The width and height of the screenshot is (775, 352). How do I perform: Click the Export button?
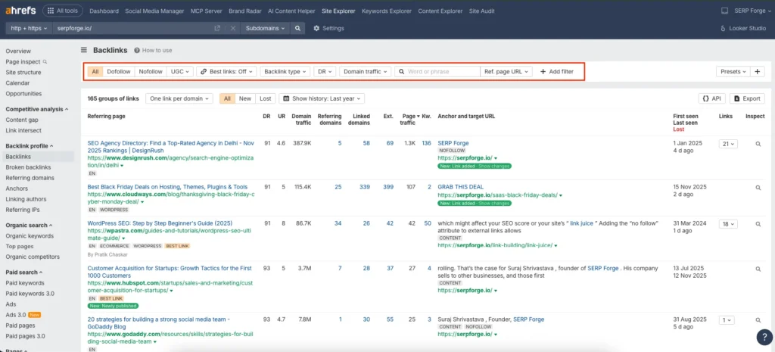[x=747, y=98]
